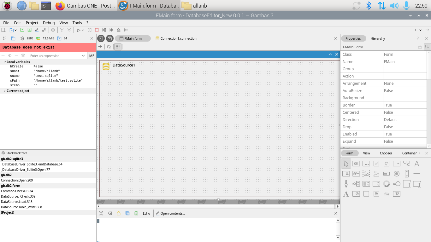Click the green paste icon in console toolbar
431x242 pixels.
click(x=136, y=213)
